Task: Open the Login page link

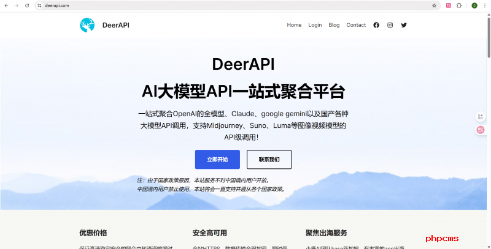Action: pyautogui.click(x=315, y=25)
